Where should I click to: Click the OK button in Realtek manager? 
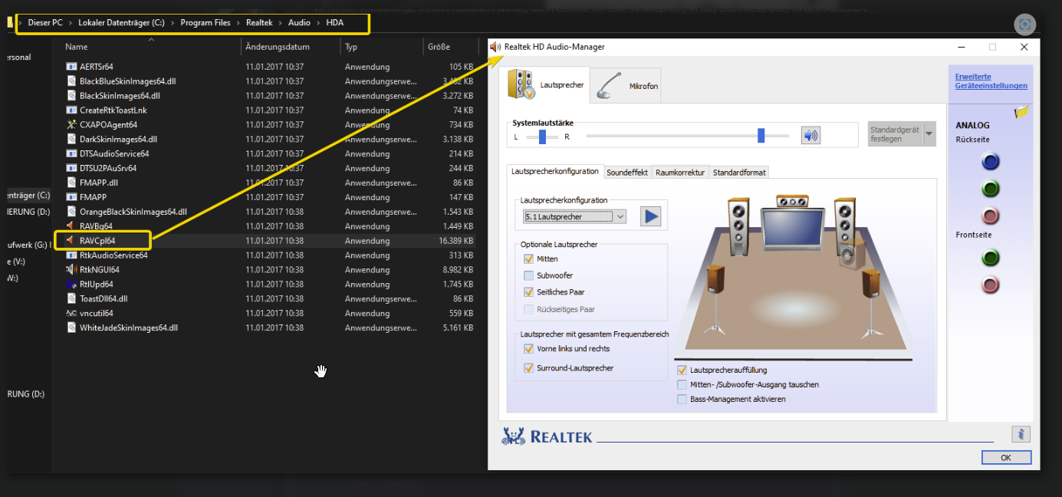[1005, 457]
